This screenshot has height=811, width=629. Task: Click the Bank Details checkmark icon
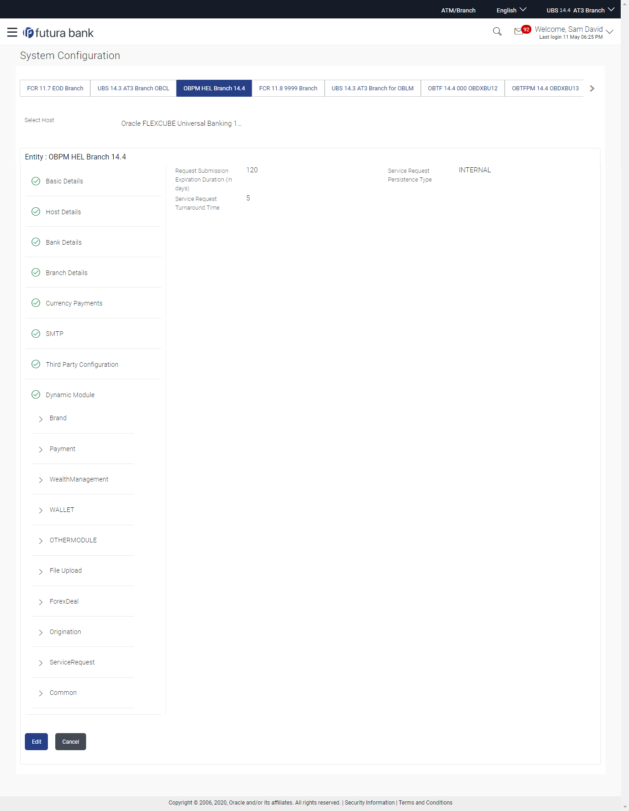pos(36,242)
